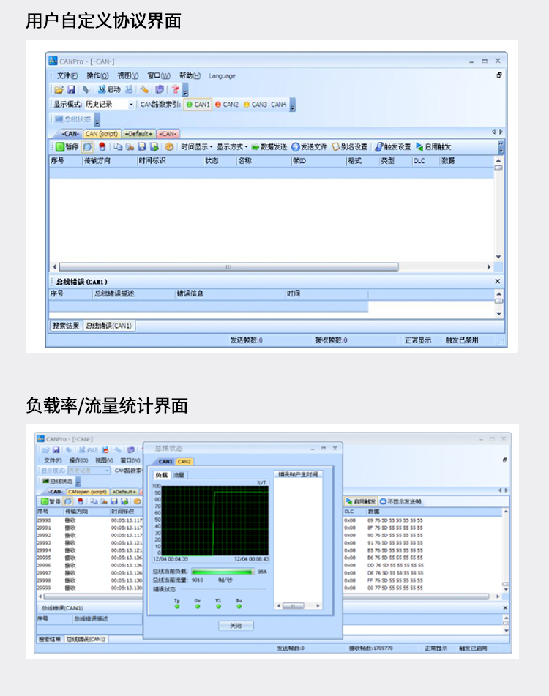Open 触发设置 trigger settings
Viewport: 549px width, 696px height.
(x=393, y=147)
